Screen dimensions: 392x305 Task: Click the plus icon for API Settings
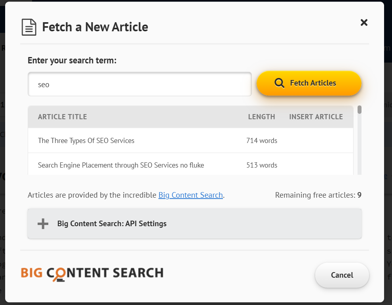tap(43, 223)
